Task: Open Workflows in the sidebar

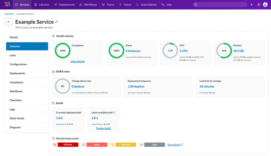Action: (27, 91)
